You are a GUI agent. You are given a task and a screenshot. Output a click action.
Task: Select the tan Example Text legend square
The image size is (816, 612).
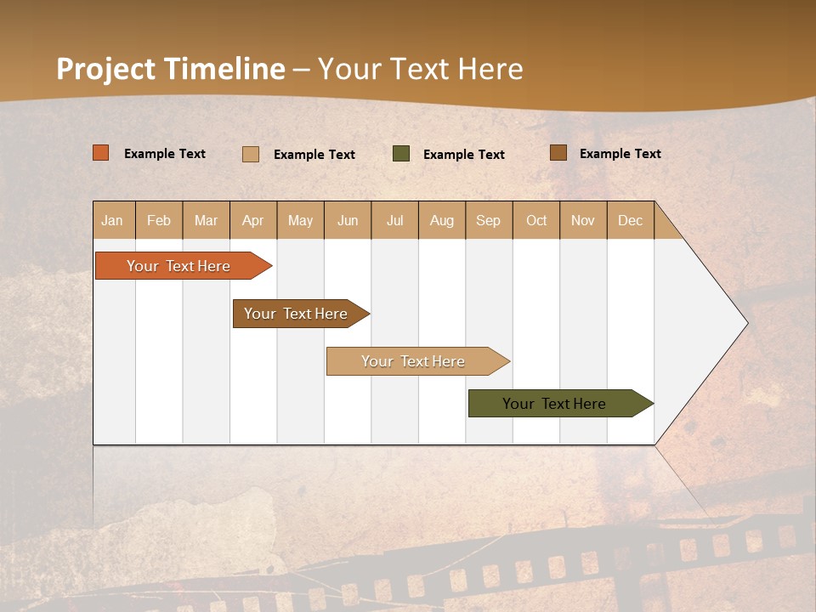click(x=251, y=154)
